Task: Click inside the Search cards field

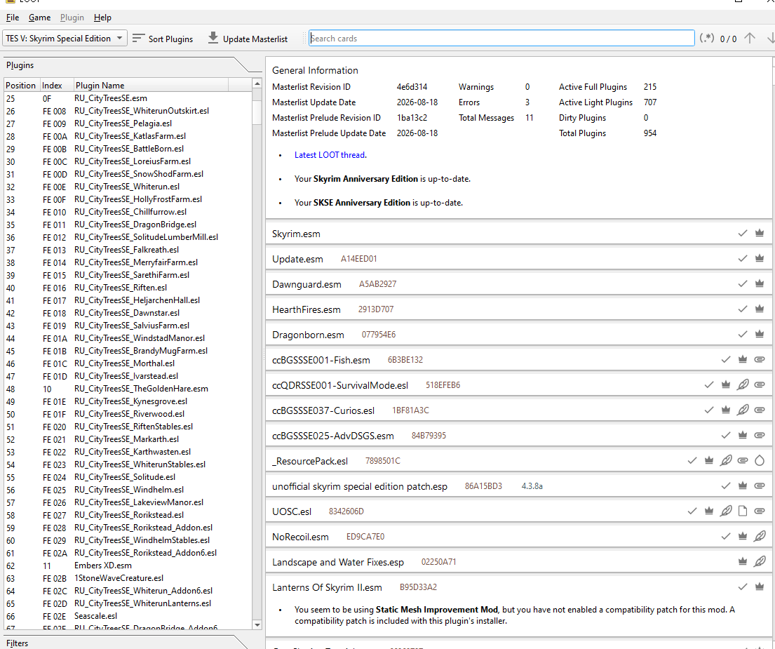Action: click(x=501, y=38)
